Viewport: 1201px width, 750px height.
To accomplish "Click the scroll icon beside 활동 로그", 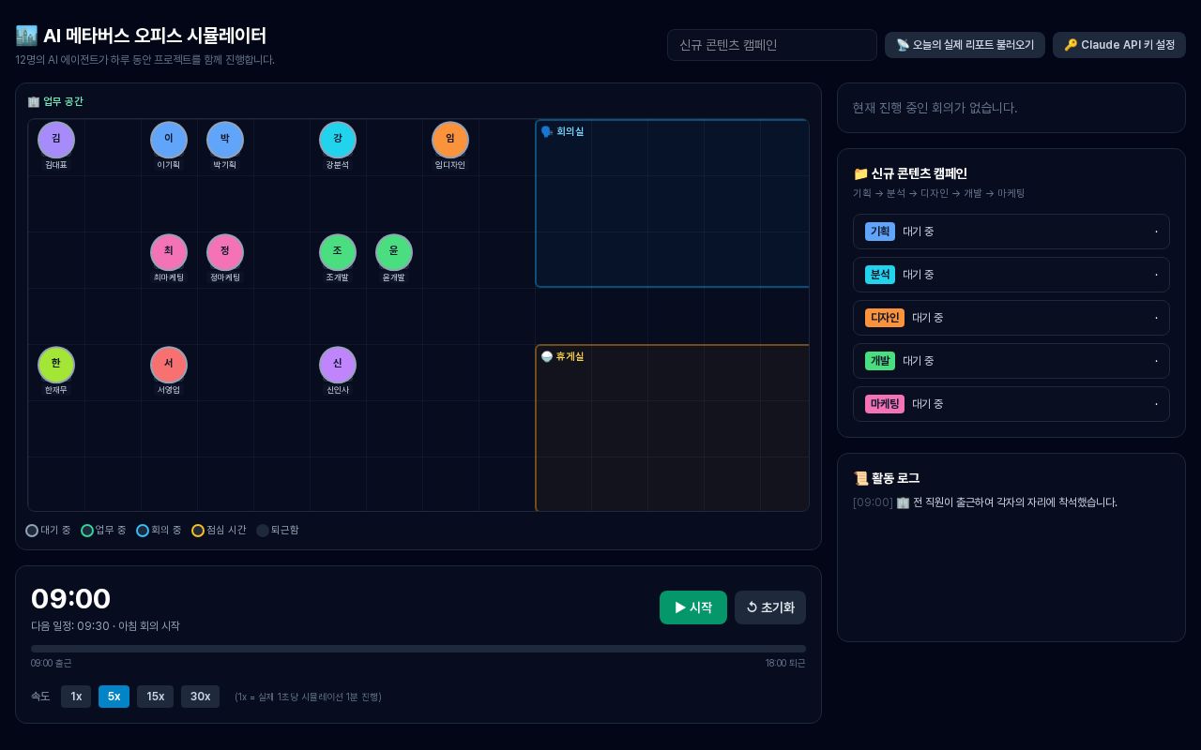I will pyautogui.click(x=860, y=478).
